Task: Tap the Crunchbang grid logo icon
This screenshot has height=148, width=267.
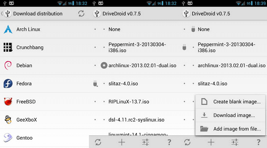Action: [x=8, y=47]
